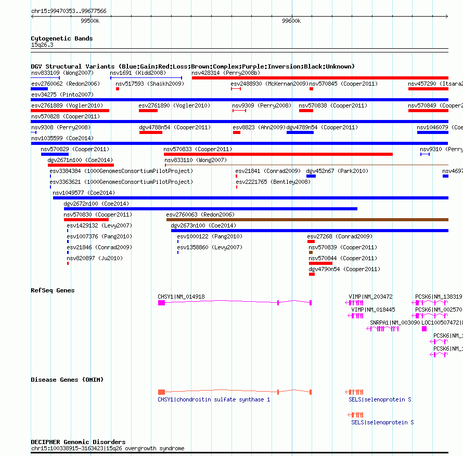Open the lower SELS|selenoprotein S link
The height and width of the screenshot is (456, 463).
pos(382,422)
